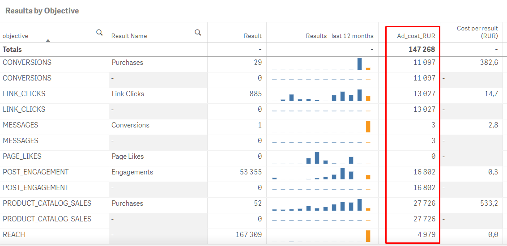
Task: Select the Cost per result (RUR) header
Action: pyautogui.click(x=477, y=32)
